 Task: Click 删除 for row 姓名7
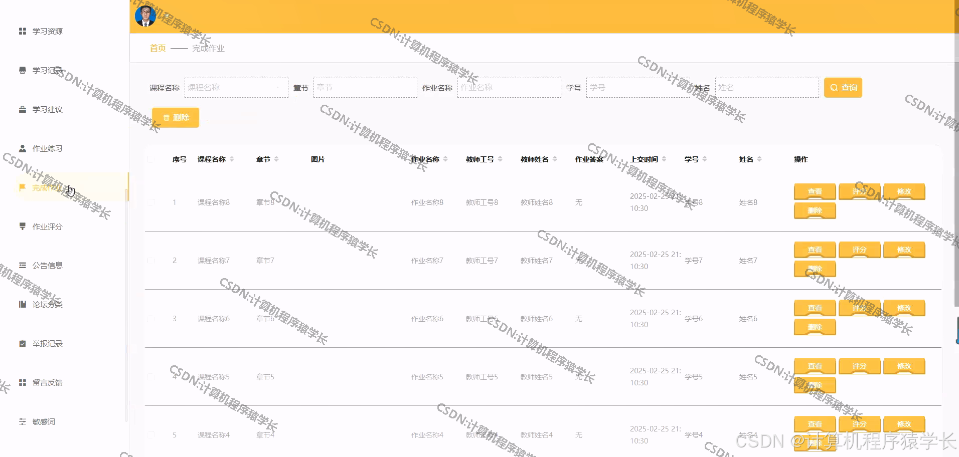815,269
